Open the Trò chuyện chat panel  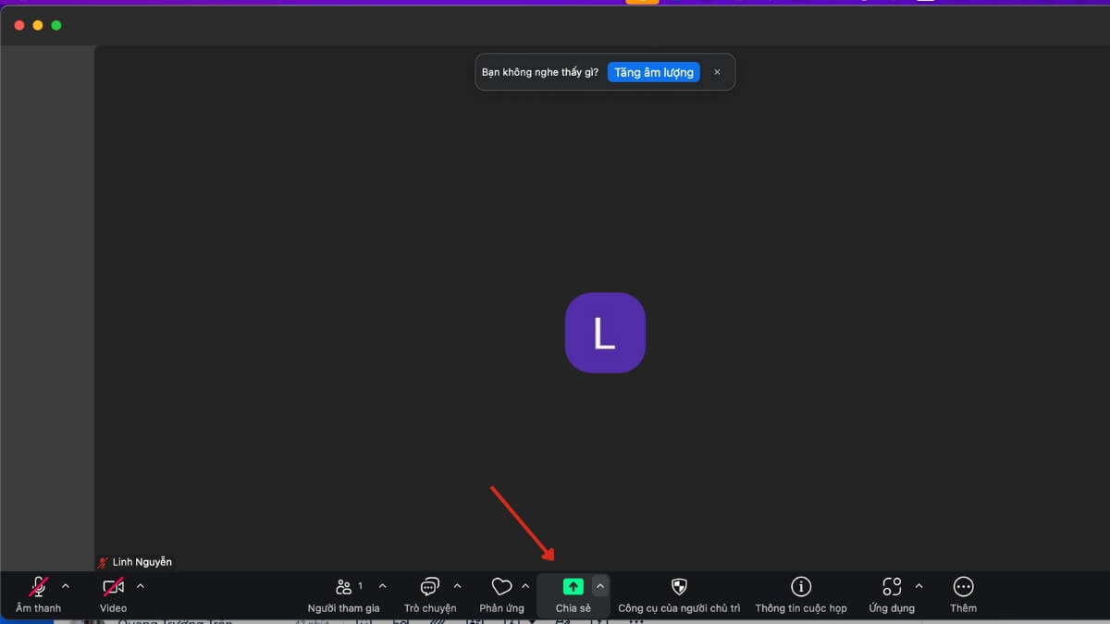[429, 588]
